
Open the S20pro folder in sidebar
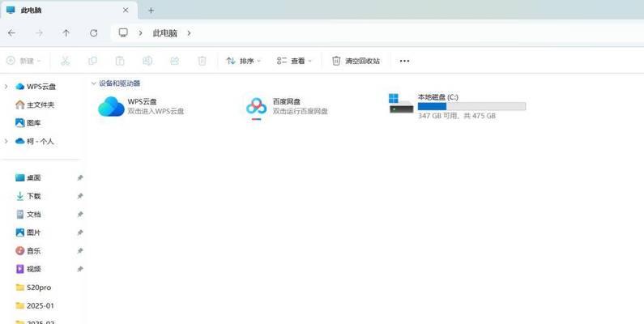tap(33, 288)
